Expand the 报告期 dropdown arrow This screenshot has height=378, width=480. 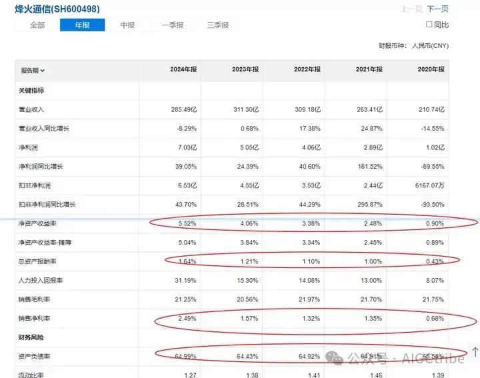click(x=43, y=71)
